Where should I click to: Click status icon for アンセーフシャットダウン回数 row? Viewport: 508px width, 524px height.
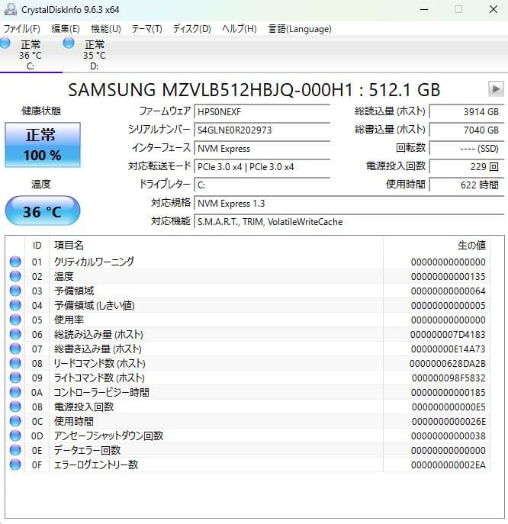coord(15,436)
